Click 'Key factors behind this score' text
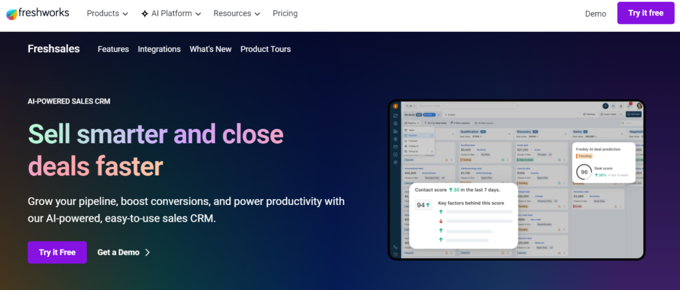This screenshot has height=290, width=680. point(471,203)
